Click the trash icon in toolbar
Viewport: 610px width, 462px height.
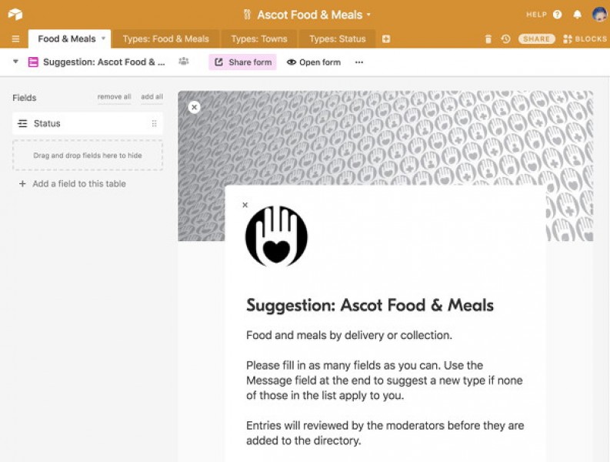click(x=488, y=39)
